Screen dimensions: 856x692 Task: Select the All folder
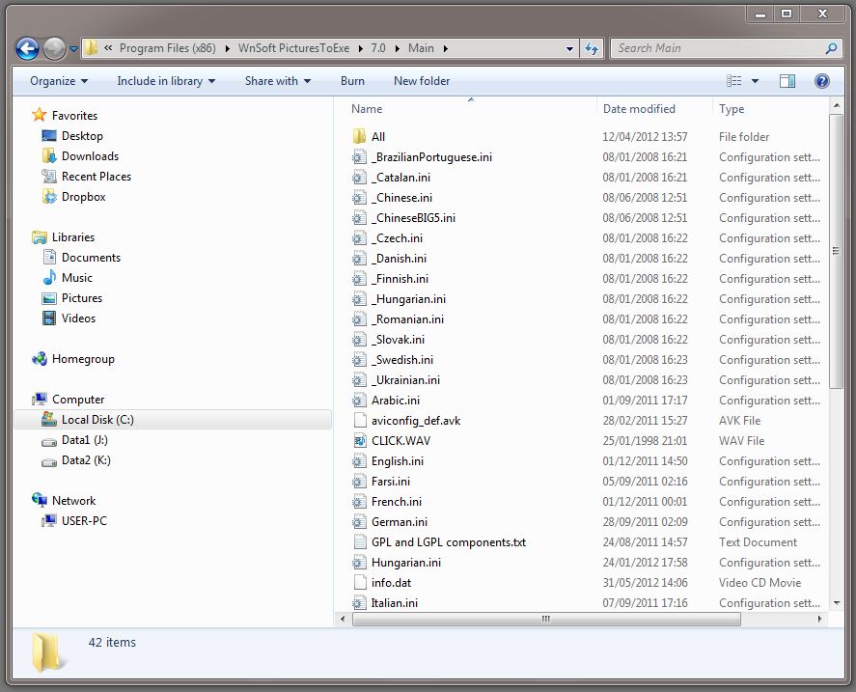tap(377, 136)
